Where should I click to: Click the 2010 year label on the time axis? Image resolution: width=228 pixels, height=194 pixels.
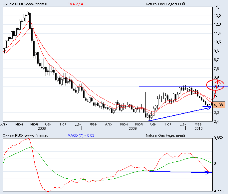(198, 128)
